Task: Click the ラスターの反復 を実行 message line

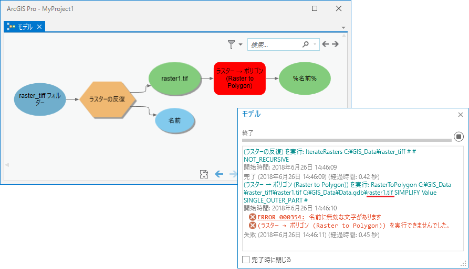Action: tap(330, 155)
